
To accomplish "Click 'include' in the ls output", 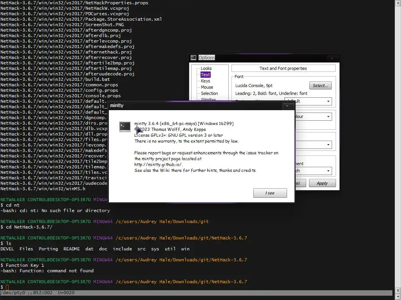I will (123, 249).
